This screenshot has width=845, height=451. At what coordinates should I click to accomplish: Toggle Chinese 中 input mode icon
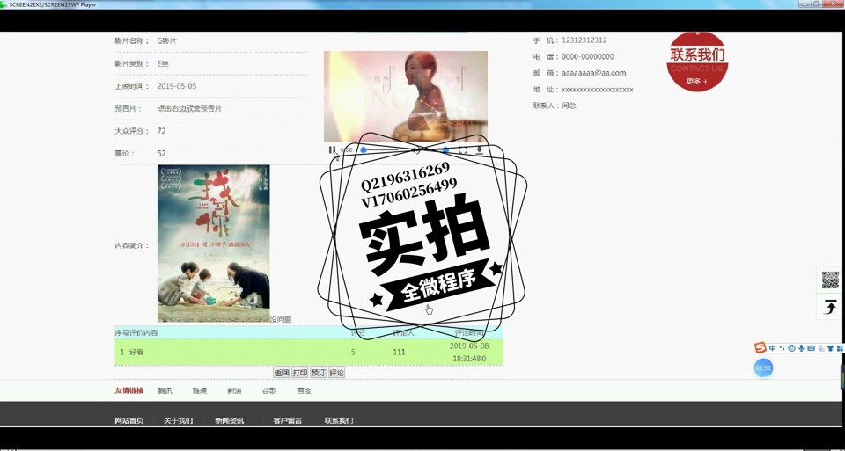[772, 348]
